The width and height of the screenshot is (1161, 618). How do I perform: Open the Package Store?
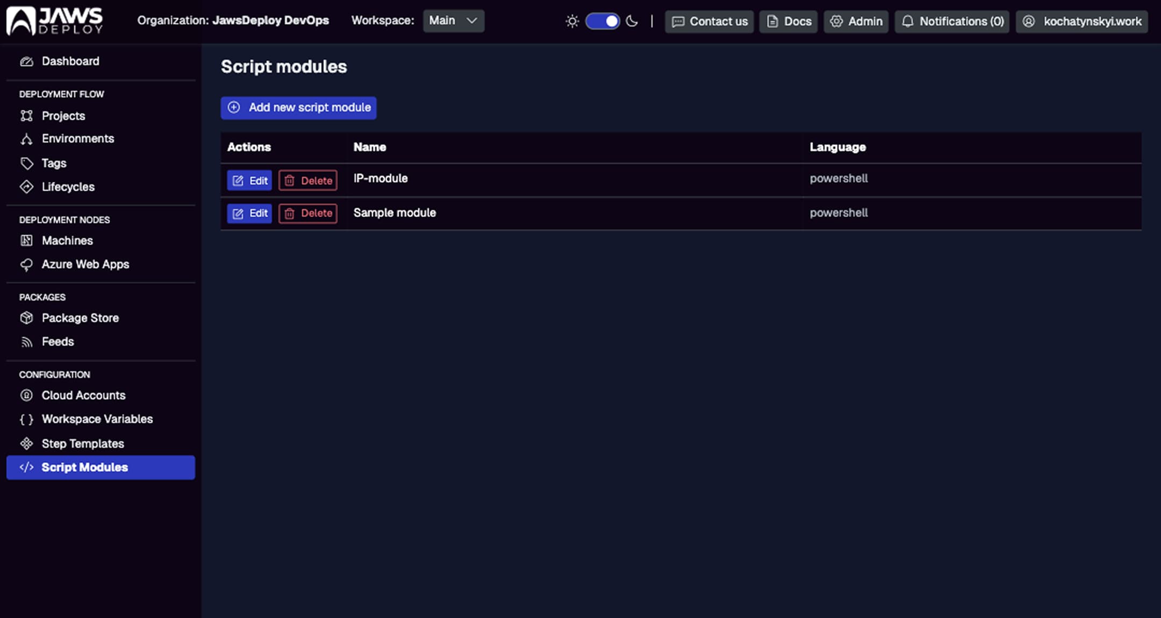pos(80,318)
